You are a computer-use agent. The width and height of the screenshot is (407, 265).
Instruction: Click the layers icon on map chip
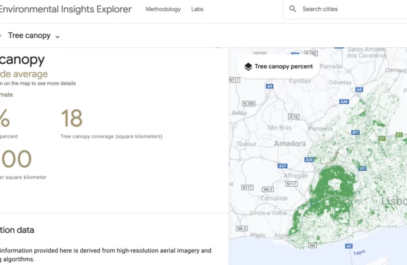point(248,67)
